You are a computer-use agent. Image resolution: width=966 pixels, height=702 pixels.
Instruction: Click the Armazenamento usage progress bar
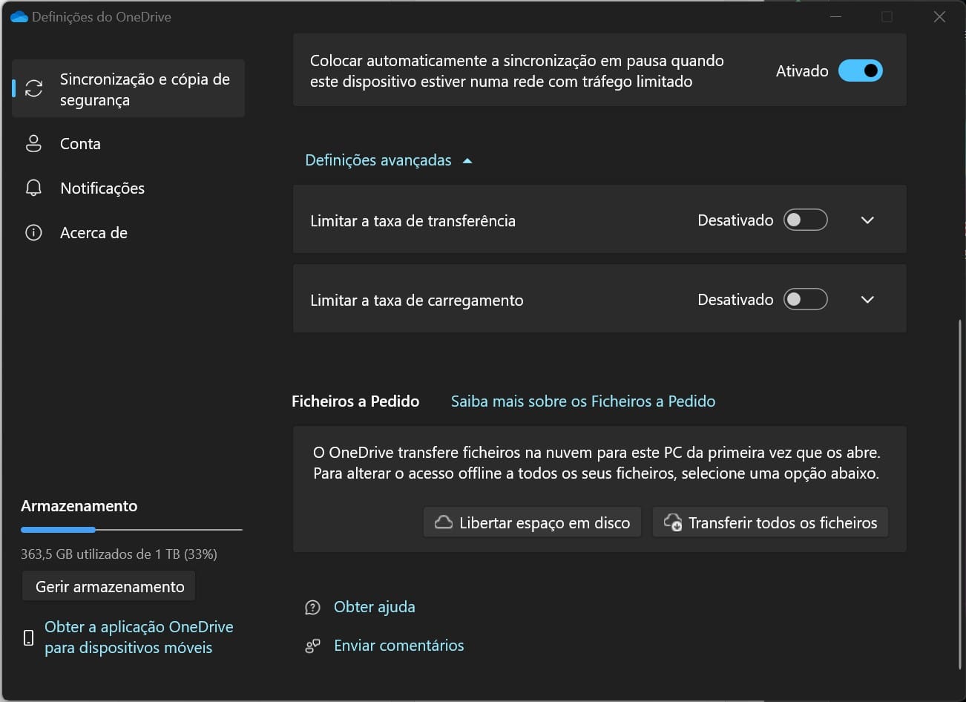click(131, 530)
